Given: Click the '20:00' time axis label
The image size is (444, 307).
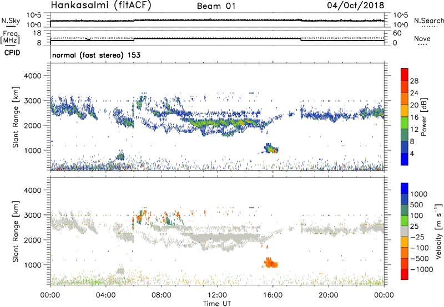Looking at the screenshot, I should tap(329, 295).
